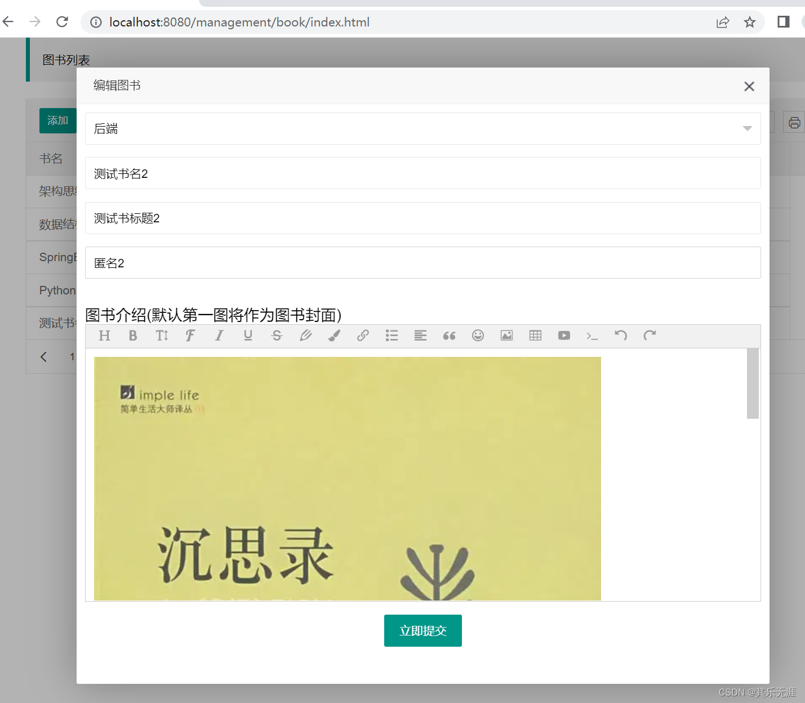Submit the form with 立即提交
The width and height of the screenshot is (805, 703).
[x=423, y=630]
